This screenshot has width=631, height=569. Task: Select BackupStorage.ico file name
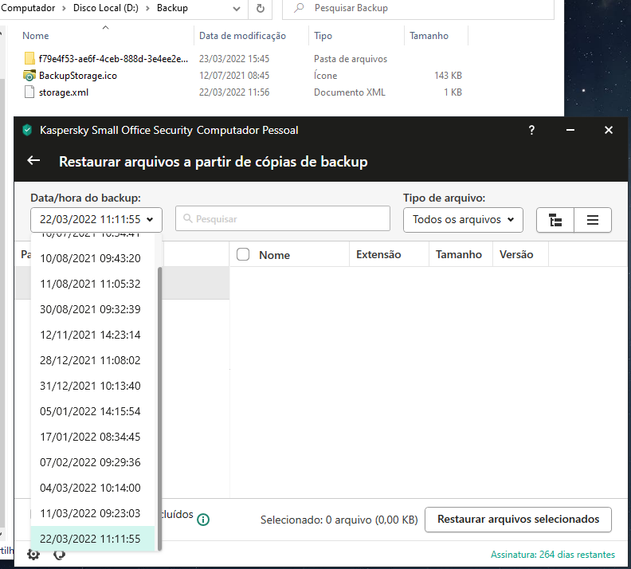[77, 75]
